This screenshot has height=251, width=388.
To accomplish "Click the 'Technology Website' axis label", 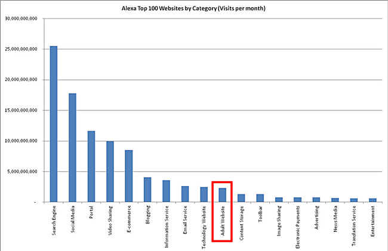I will [204, 227].
